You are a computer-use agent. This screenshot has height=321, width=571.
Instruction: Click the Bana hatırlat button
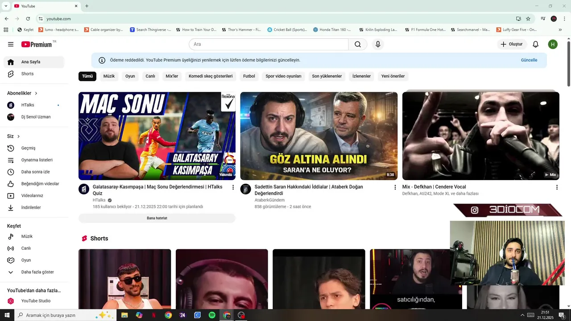coord(157,218)
